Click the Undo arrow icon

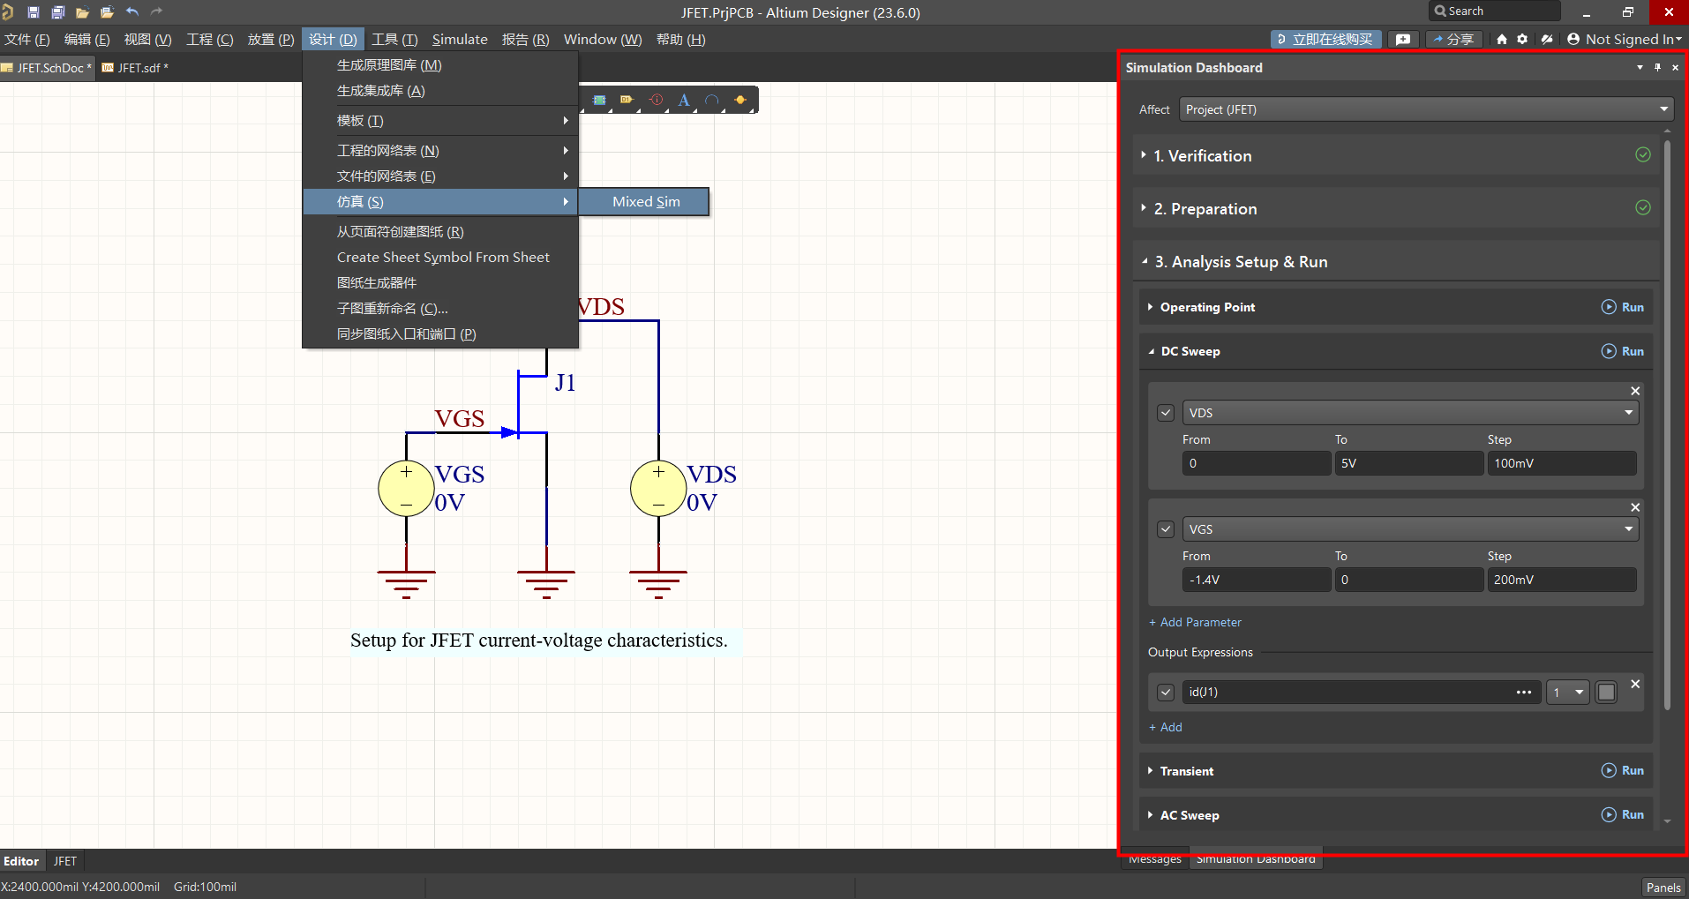(132, 12)
